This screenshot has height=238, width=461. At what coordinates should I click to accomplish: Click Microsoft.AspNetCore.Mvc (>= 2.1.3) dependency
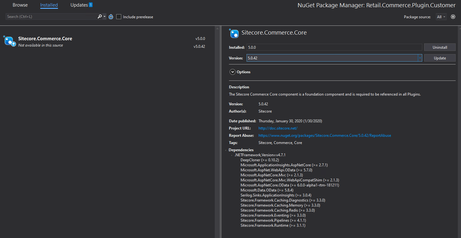coord(271,175)
